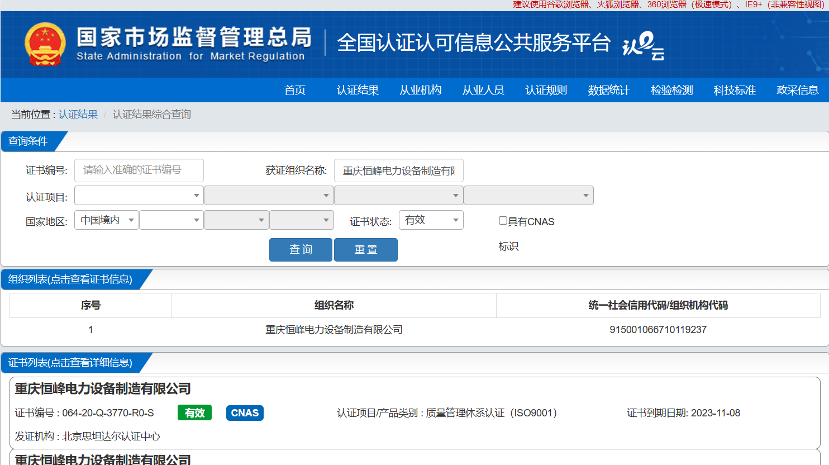Click the 证书列表 panel header
The width and height of the screenshot is (829, 465).
tap(70, 363)
